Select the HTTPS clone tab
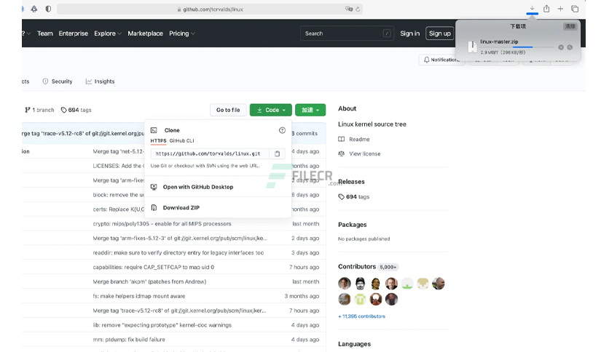The height and width of the screenshot is (352, 609). coord(159,140)
